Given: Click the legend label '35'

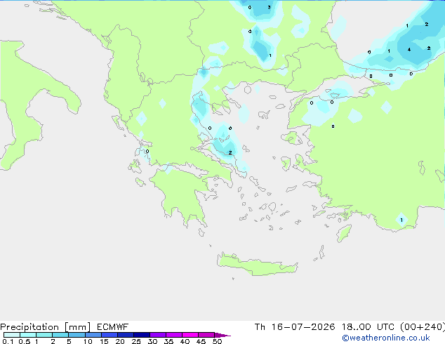Looking at the screenshot, I should coord(168,341).
